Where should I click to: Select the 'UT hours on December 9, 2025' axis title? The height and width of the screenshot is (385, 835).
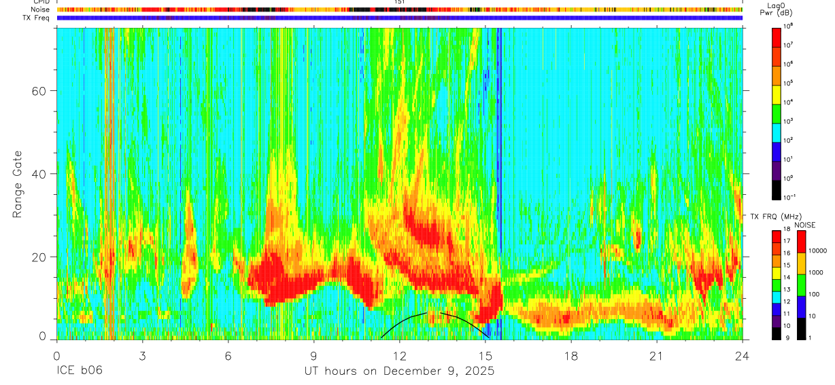click(399, 372)
